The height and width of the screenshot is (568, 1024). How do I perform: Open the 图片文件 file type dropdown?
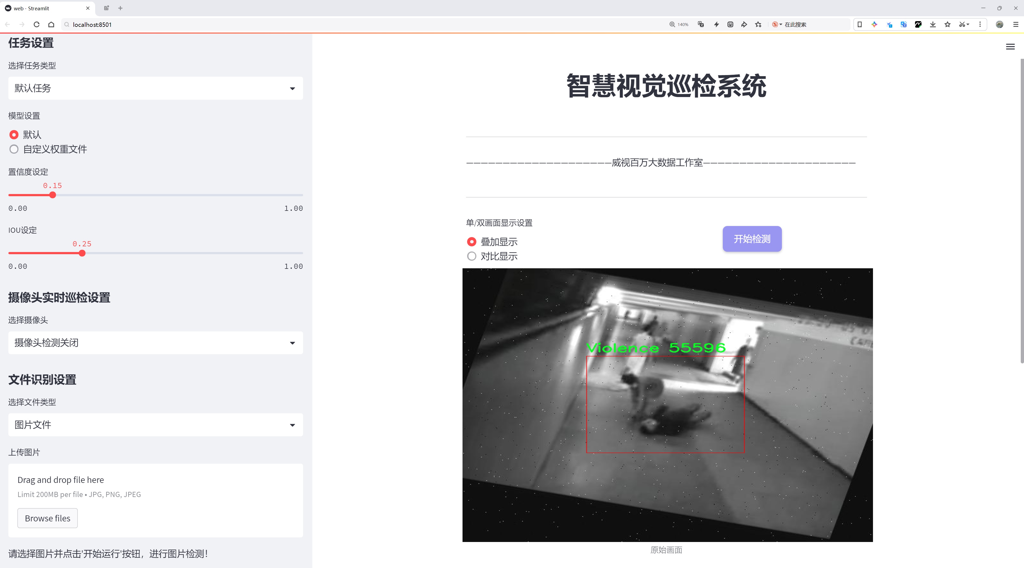pyautogui.click(x=155, y=425)
